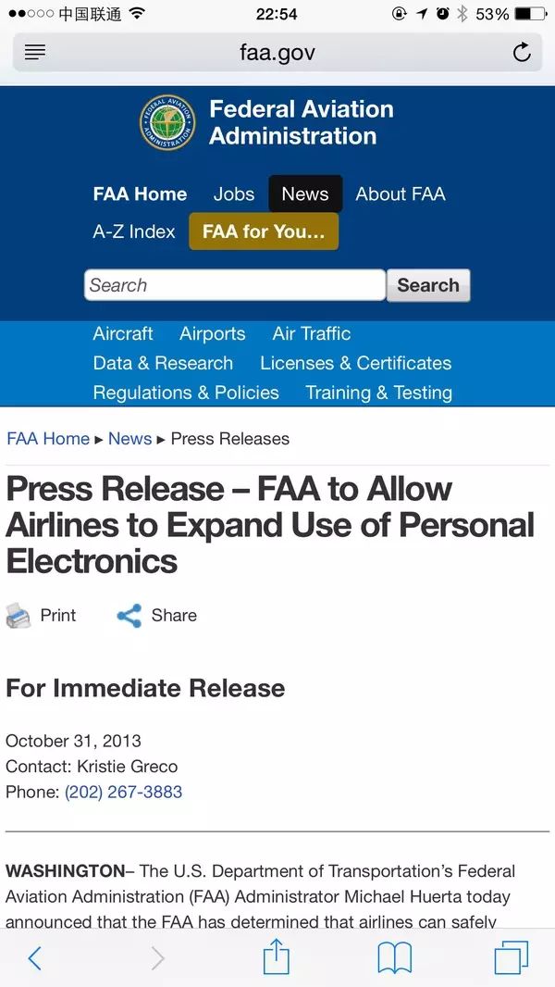
Task: Click the blue Share icon
Action: point(129,616)
